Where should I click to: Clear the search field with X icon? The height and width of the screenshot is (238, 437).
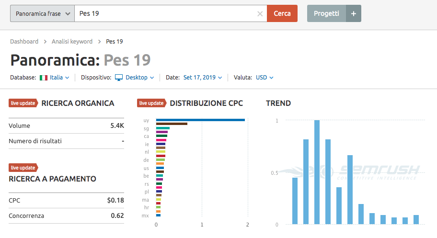260,14
